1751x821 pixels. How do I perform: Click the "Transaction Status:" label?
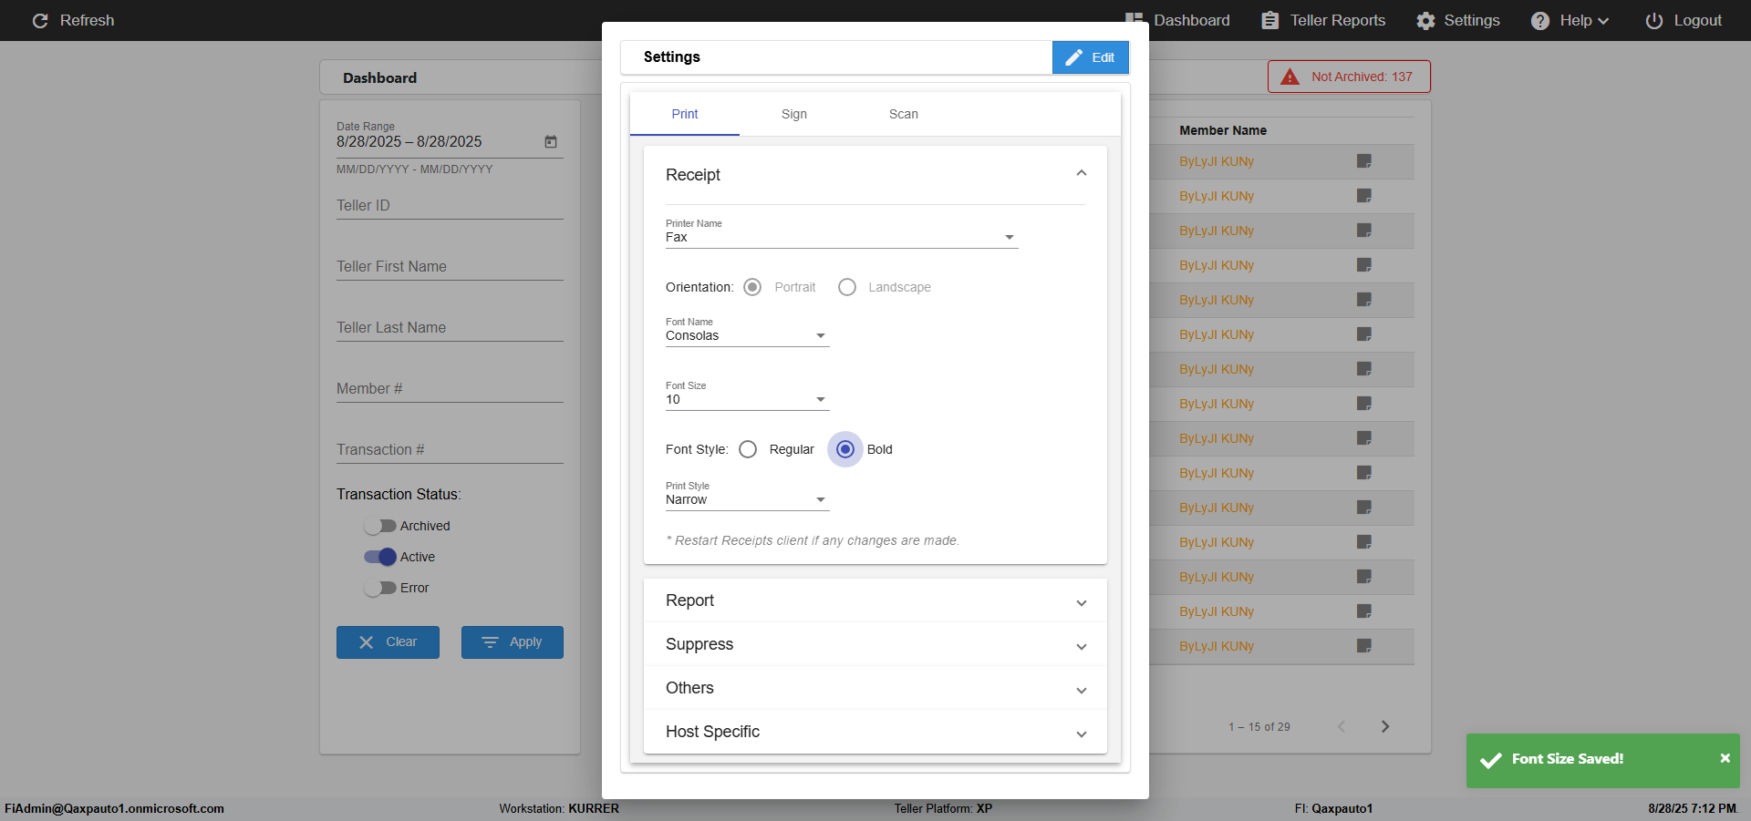pos(399,494)
